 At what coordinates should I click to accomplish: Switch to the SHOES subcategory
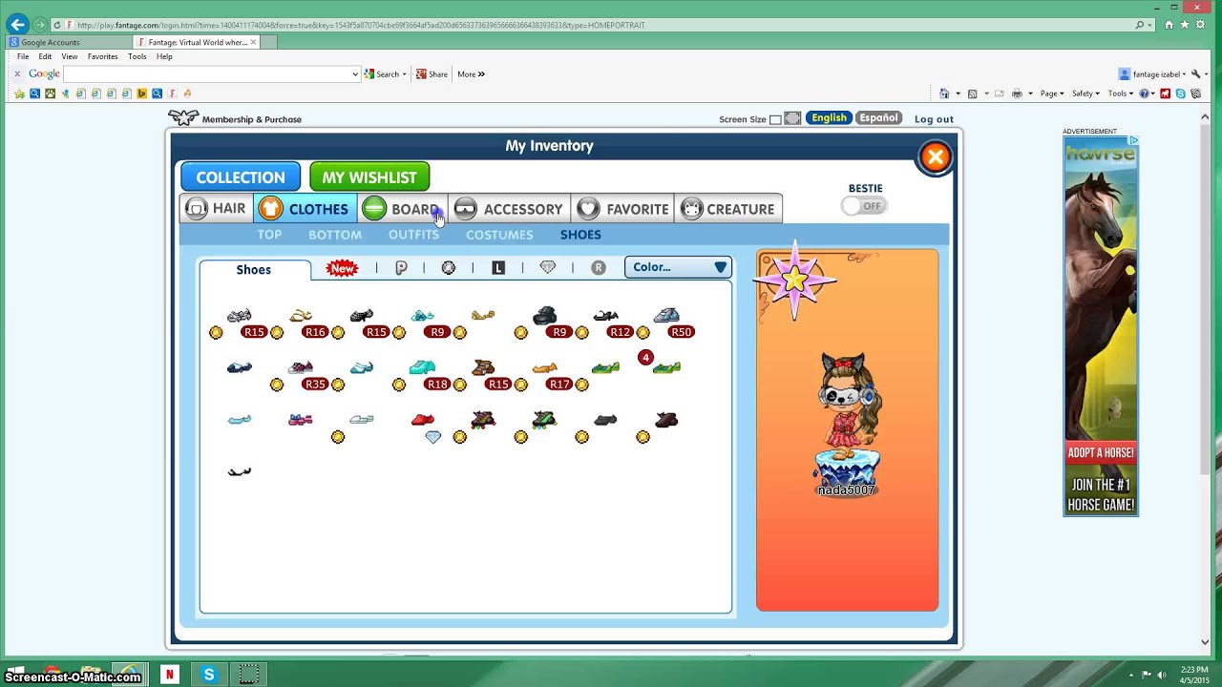tap(580, 235)
